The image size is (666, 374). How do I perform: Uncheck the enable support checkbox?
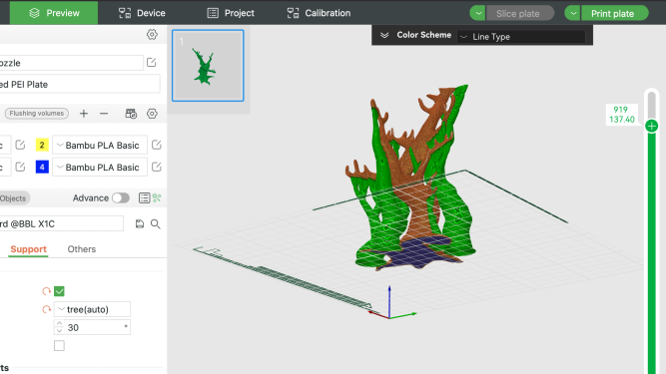click(x=60, y=291)
